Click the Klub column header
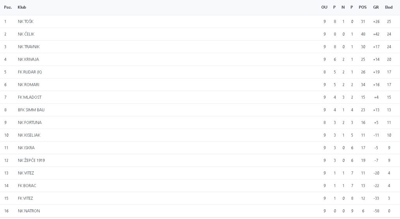This screenshot has height=219, width=400. click(x=22, y=7)
